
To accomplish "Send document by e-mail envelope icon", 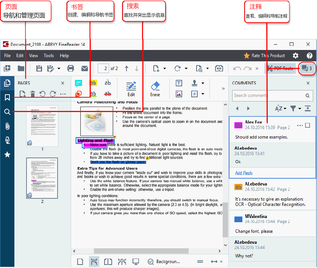I will tap(84, 69).
